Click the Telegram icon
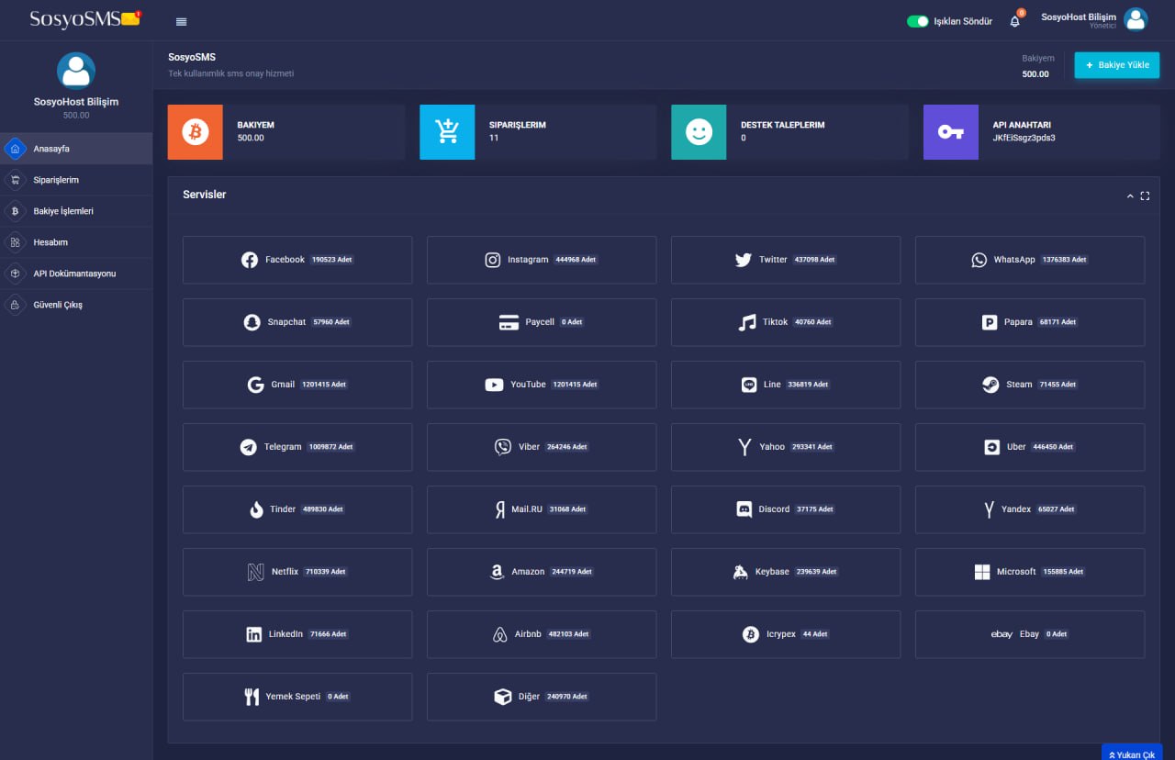Image resolution: width=1175 pixels, height=760 pixels. click(248, 447)
